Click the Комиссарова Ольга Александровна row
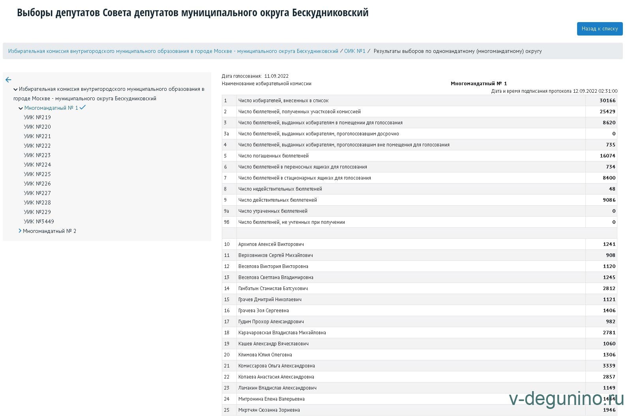 click(276, 366)
